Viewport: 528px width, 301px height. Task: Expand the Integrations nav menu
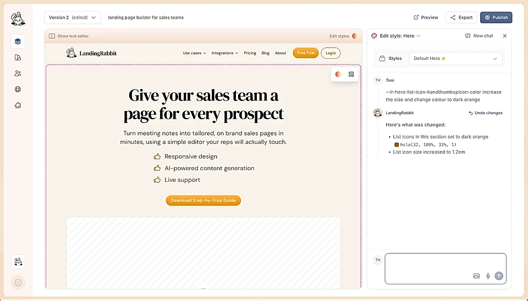tap(225, 53)
